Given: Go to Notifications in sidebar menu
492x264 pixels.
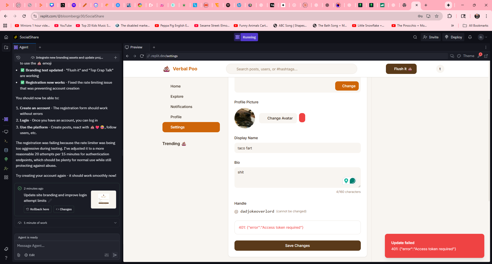Looking at the screenshot, I should 181,107.
